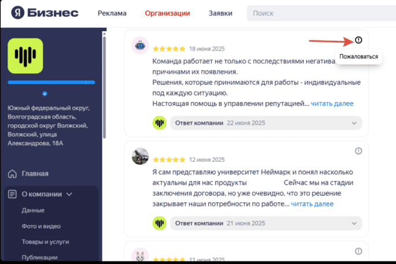Open the Данные sidebar item
The image size is (396, 264).
point(33,210)
